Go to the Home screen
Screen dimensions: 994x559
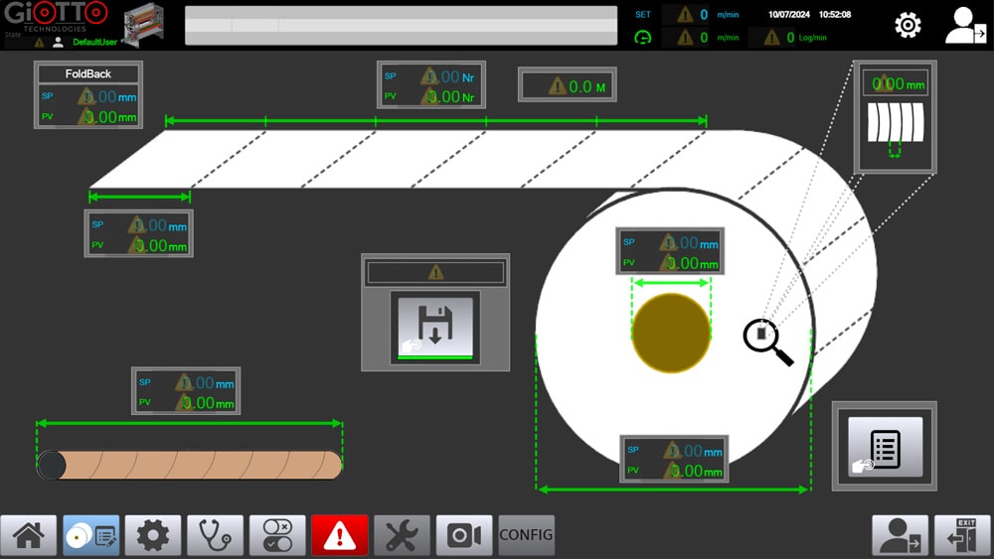28,536
